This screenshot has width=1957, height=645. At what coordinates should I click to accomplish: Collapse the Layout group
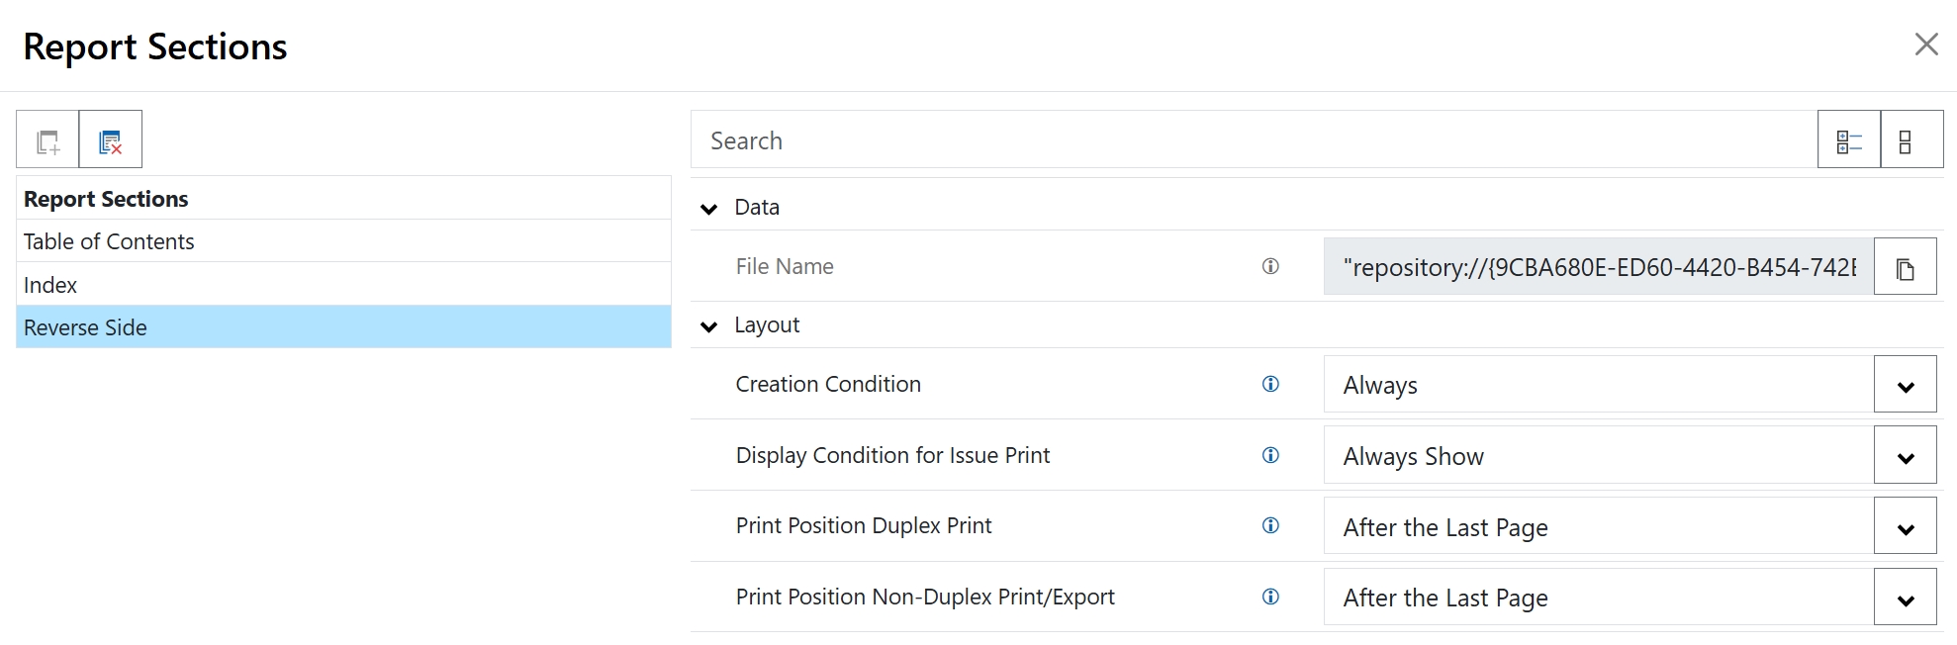(708, 325)
